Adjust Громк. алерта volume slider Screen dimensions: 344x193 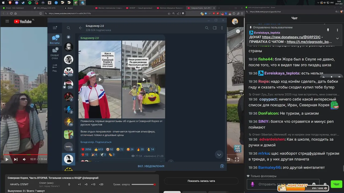click(144, 184)
